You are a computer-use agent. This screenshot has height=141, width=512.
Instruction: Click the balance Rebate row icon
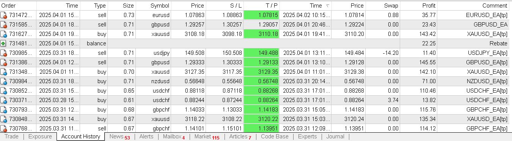(4, 43)
